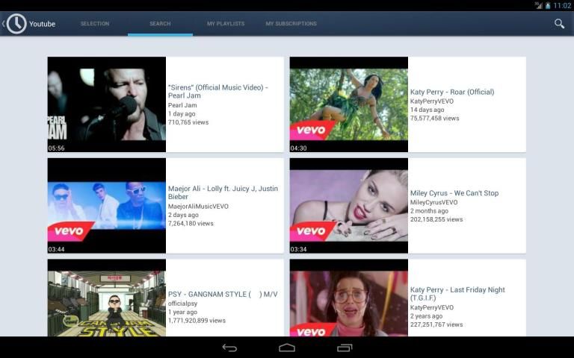Tap the battery icon in status bar

[547, 5]
